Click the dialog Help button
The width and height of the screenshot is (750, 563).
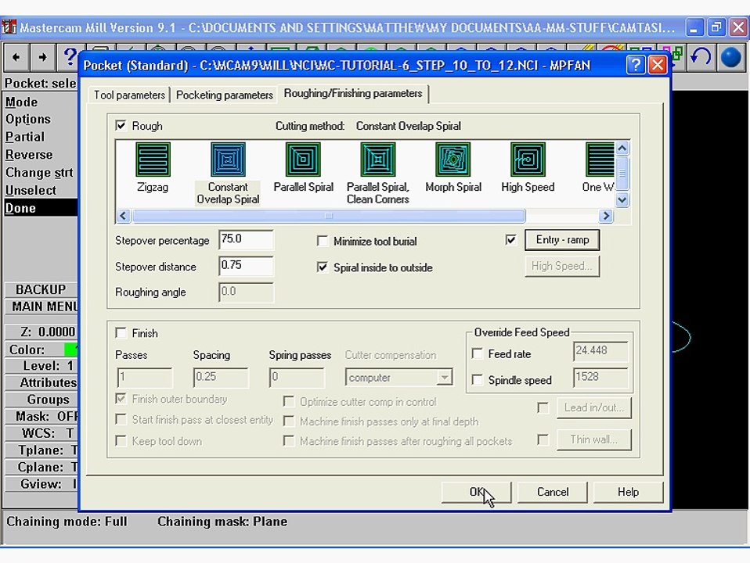(628, 492)
